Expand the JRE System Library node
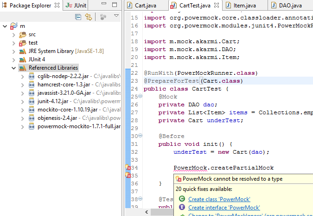The height and width of the screenshot is (216, 313). click(13, 52)
